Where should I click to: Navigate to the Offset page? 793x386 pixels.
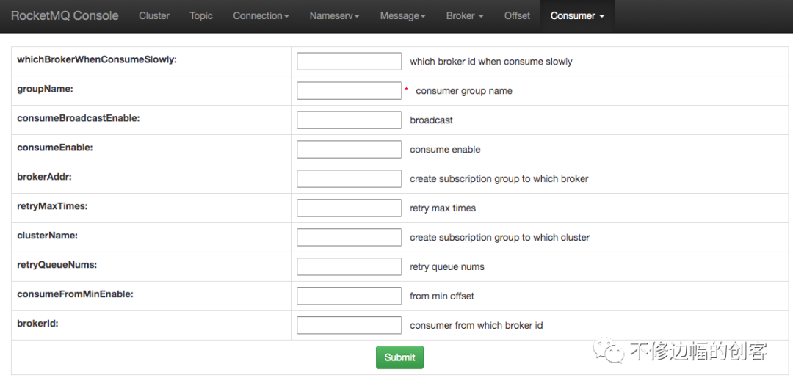tap(517, 16)
